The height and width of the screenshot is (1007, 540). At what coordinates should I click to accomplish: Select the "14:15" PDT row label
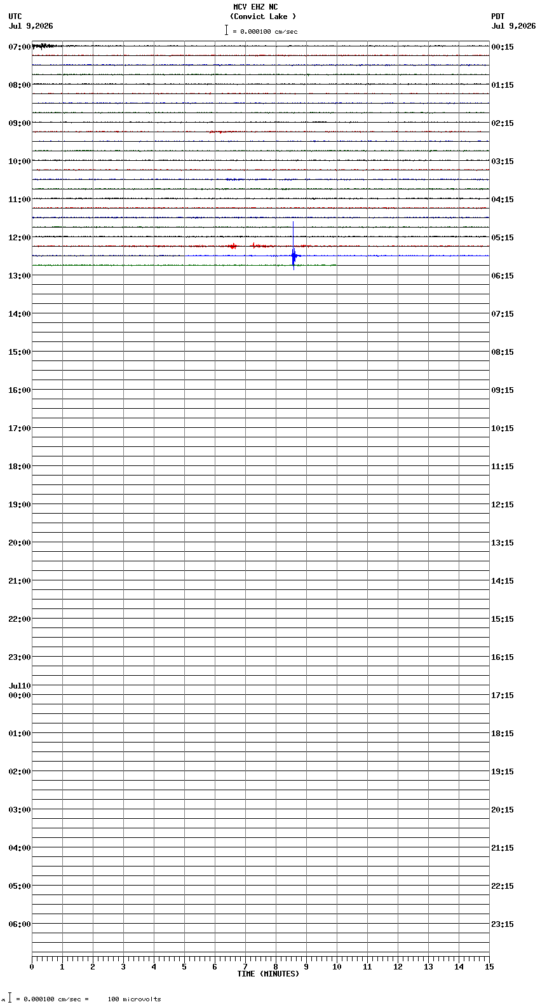pos(503,581)
